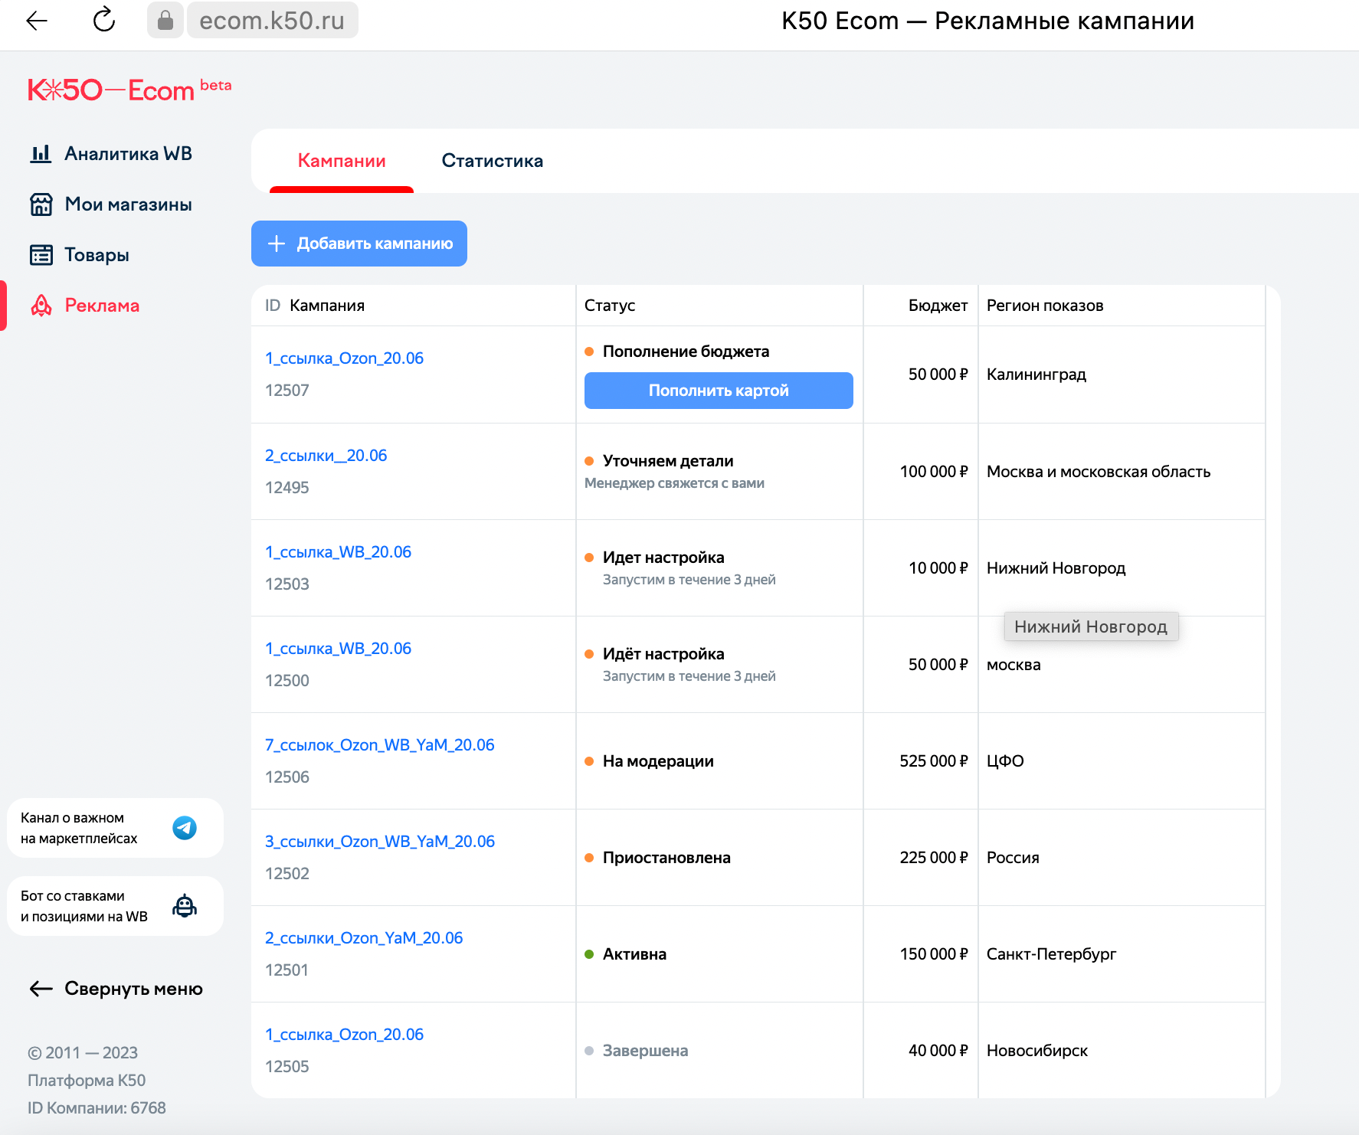Click the Telegram icon in channel card

(x=185, y=828)
